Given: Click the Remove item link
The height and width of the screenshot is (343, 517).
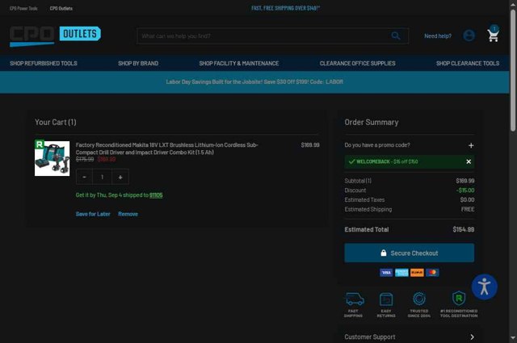Looking at the screenshot, I should point(128,214).
